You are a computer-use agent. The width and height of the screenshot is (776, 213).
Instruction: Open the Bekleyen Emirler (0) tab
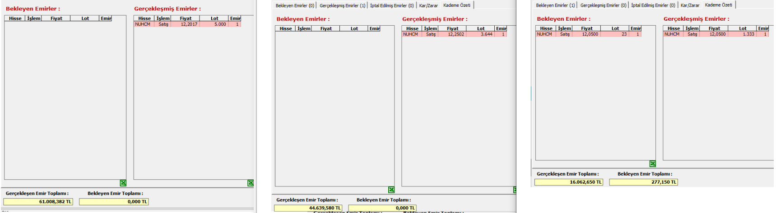pyautogui.click(x=295, y=5)
